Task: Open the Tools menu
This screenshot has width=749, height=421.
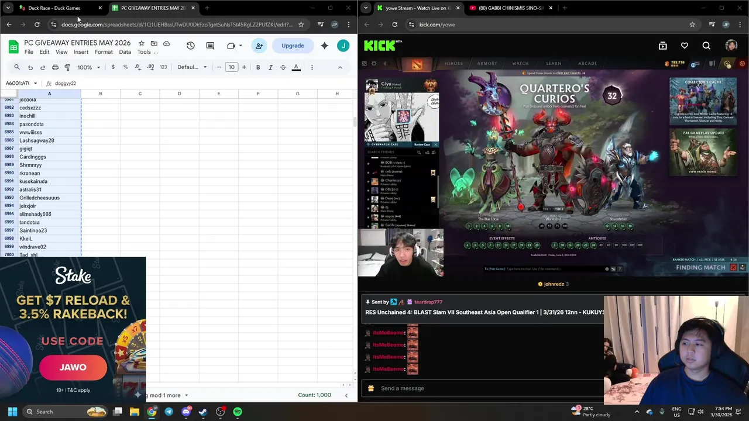Action: pyautogui.click(x=144, y=52)
